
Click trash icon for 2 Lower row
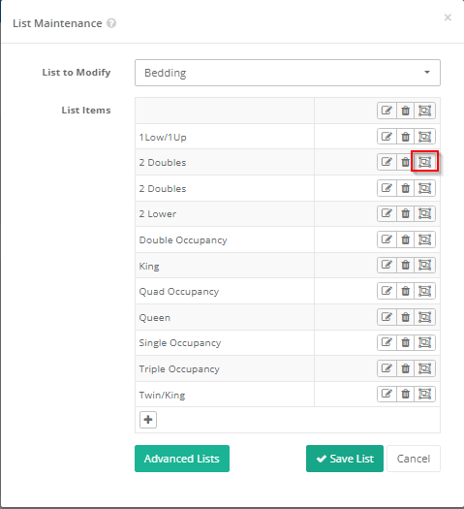[405, 213]
